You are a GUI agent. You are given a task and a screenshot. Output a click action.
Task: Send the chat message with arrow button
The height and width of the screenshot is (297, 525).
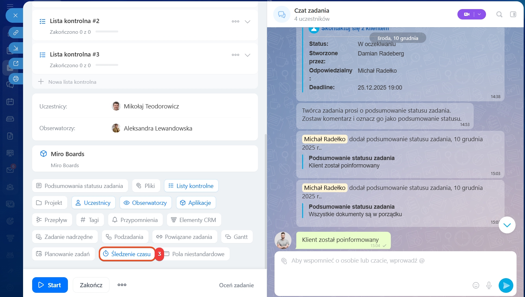click(x=506, y=285)
